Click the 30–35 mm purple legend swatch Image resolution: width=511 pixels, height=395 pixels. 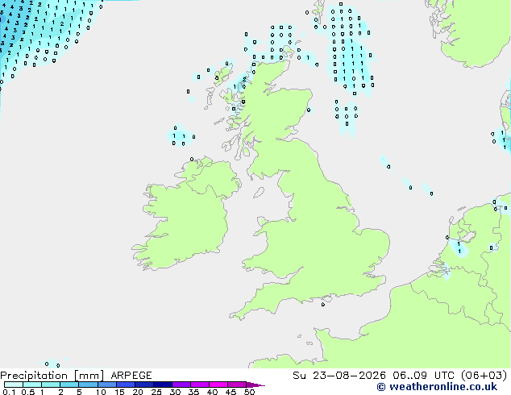point(181,385)
